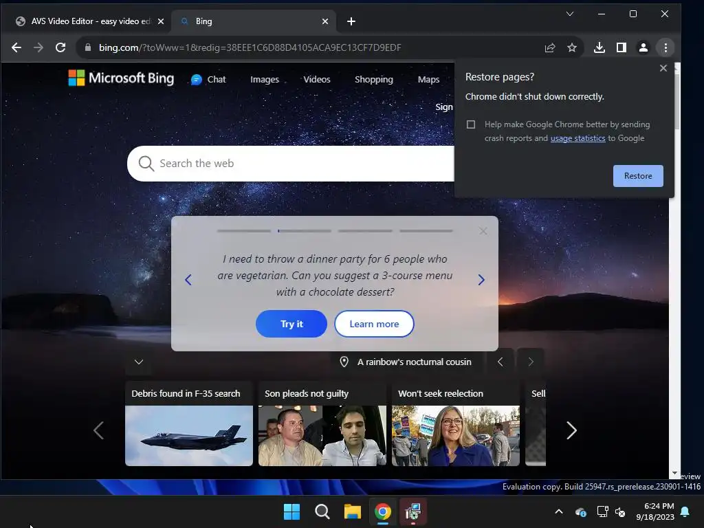The height and width of the screenshot is (528, 704).
Task: Open Debris found in F-35 search story
Action: tap(189, 423)
